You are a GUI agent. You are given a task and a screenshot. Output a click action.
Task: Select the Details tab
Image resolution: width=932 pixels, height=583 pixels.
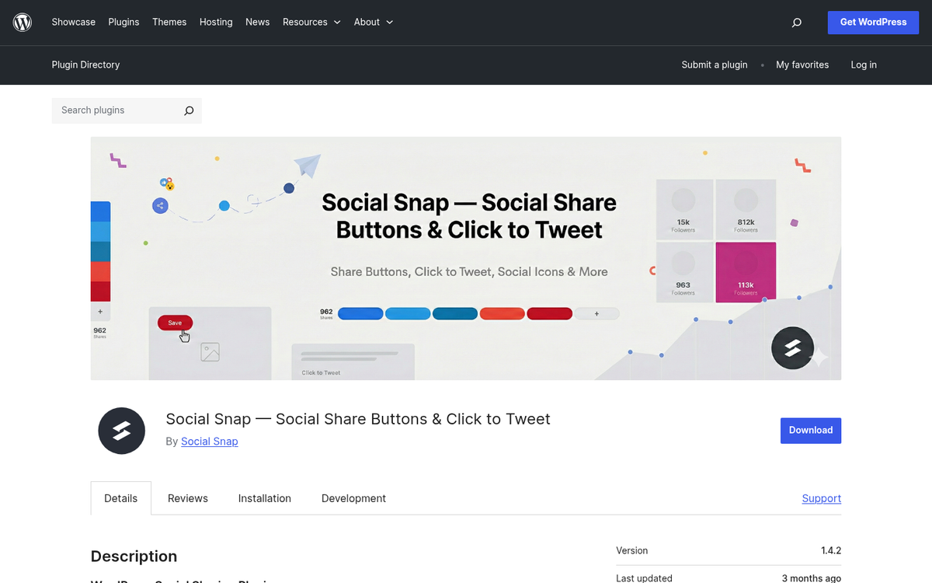121,498
